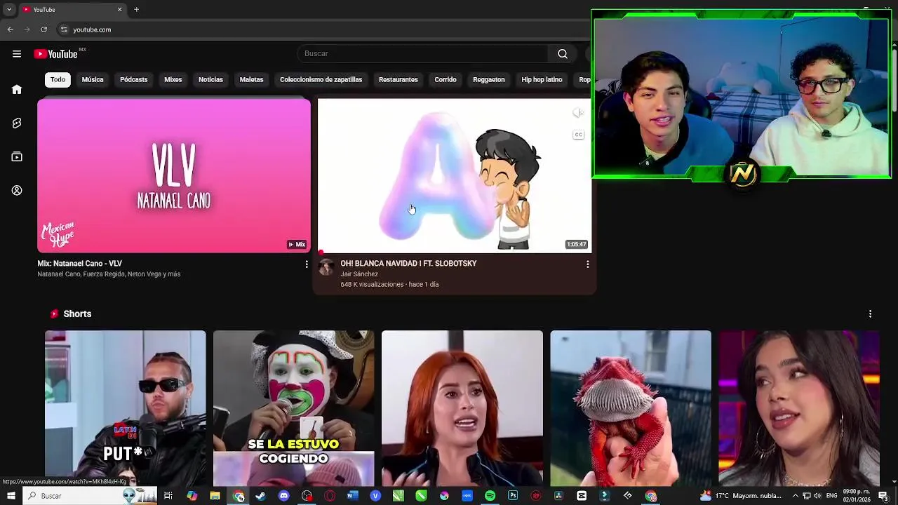Image resolution: width=898 pixels, height=505 pixels.
Task: Open CapCut from the taskbar
Action: point(582,496)
